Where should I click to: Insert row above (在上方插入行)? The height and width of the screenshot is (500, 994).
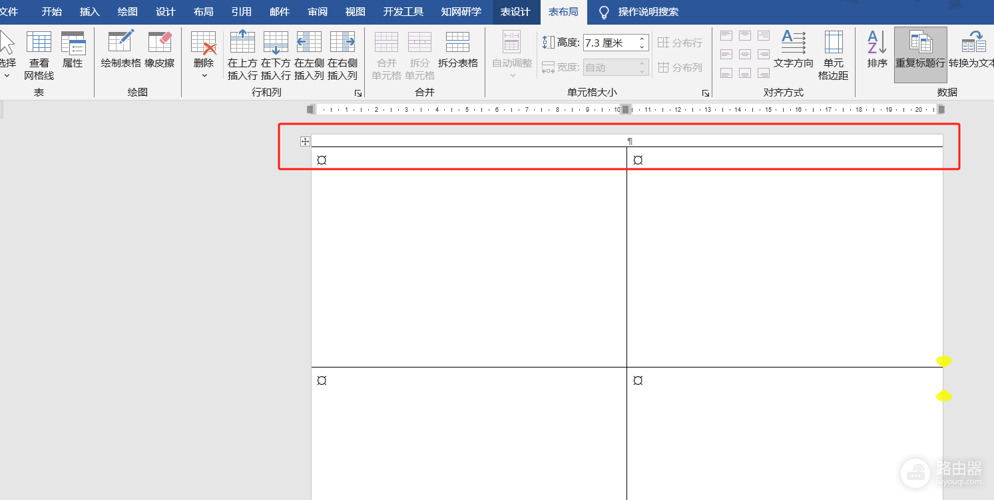click(242, 55)
